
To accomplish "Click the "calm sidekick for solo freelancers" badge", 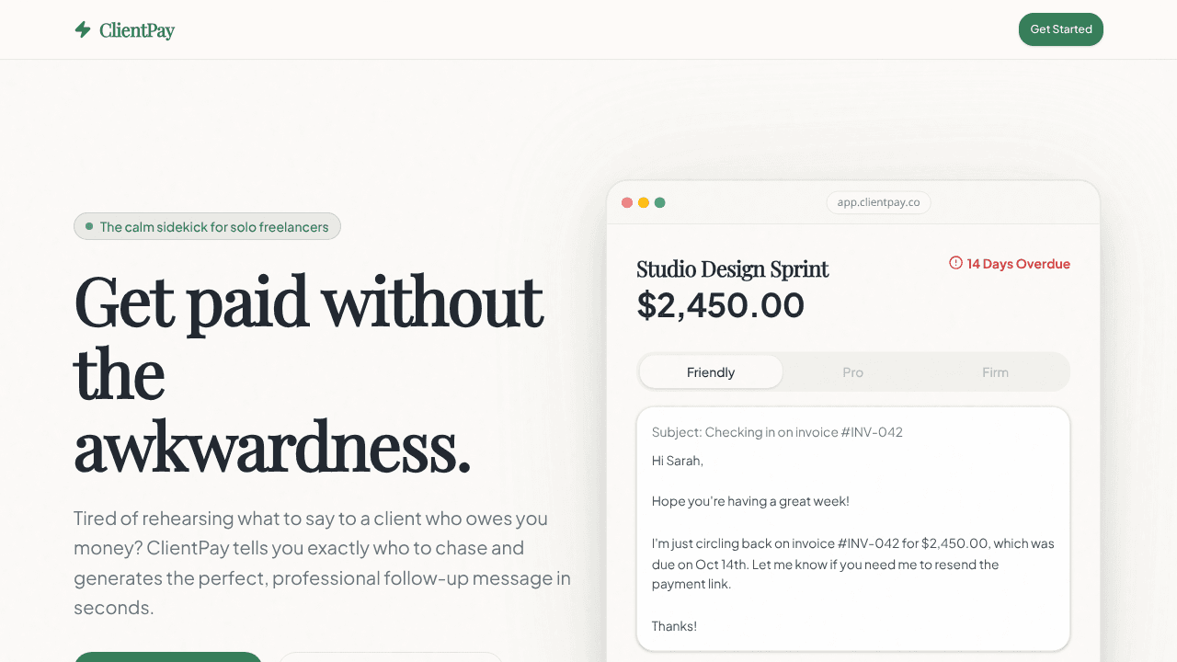I will pyautogui.click(x=207, y=226).
